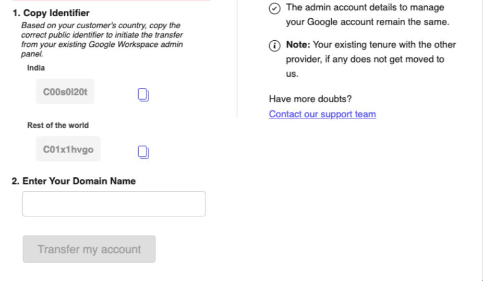
Task: Click the info icon beside Note
Action: 274,45
